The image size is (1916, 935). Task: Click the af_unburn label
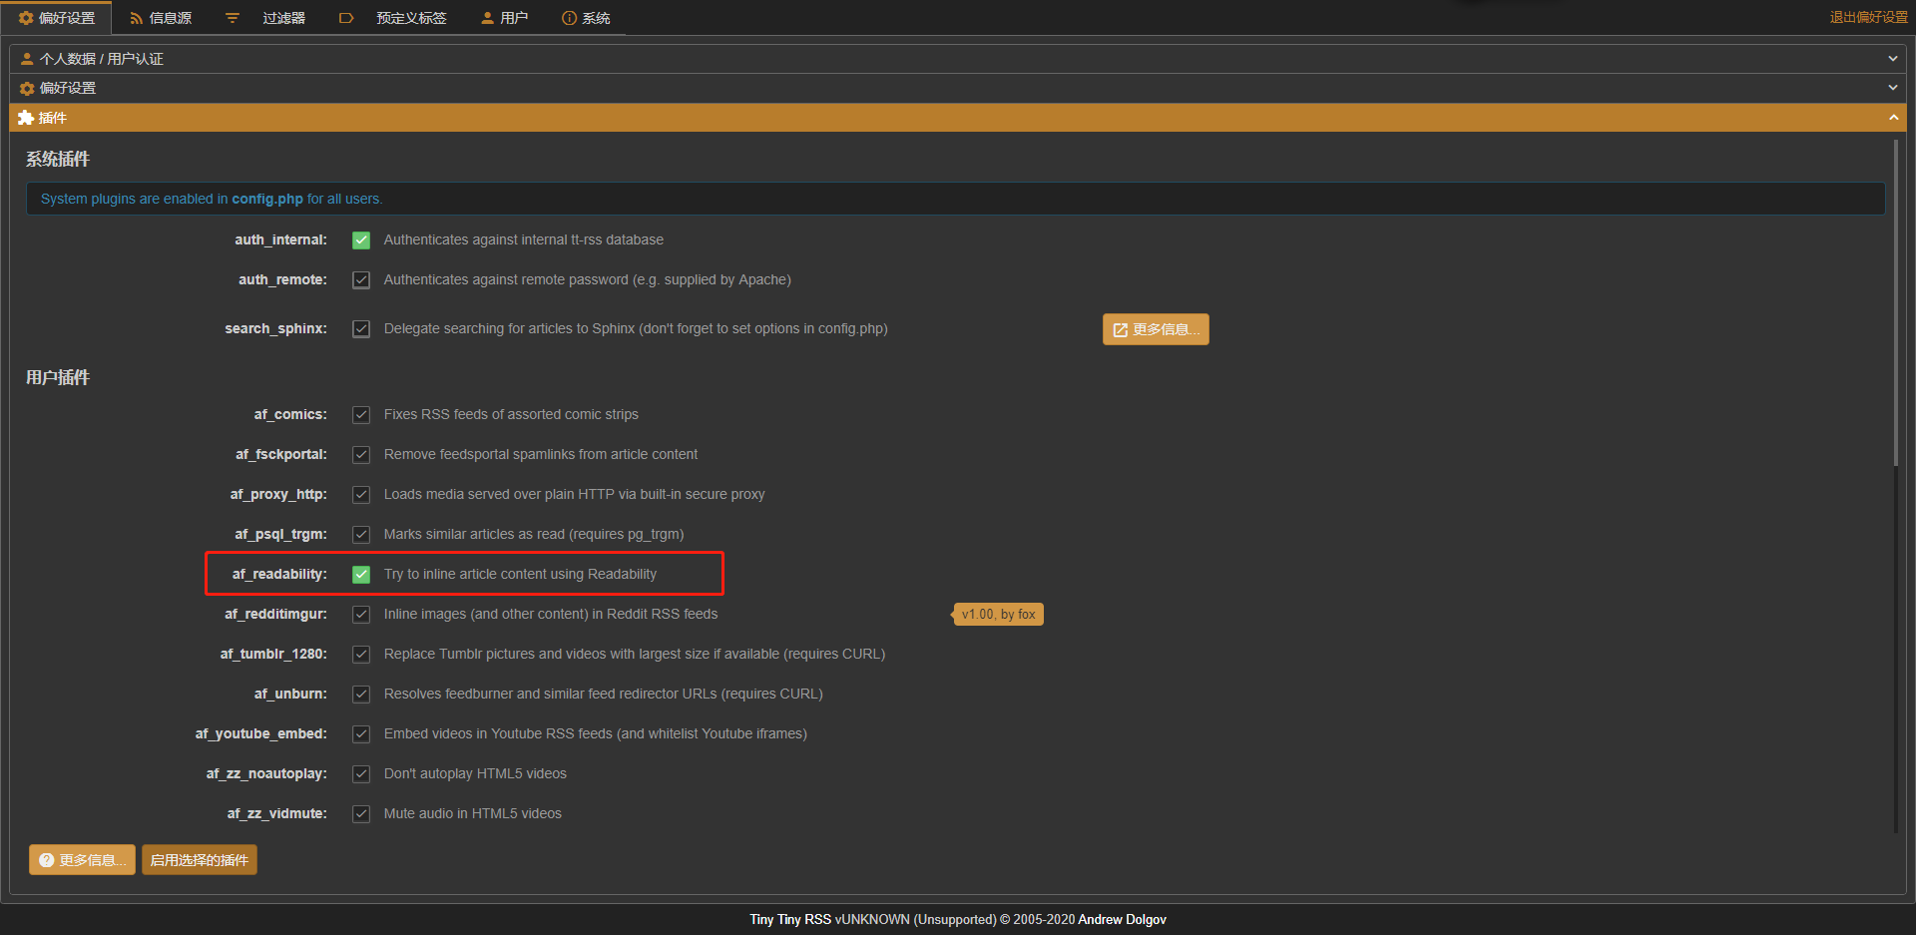tap(290, 694)
